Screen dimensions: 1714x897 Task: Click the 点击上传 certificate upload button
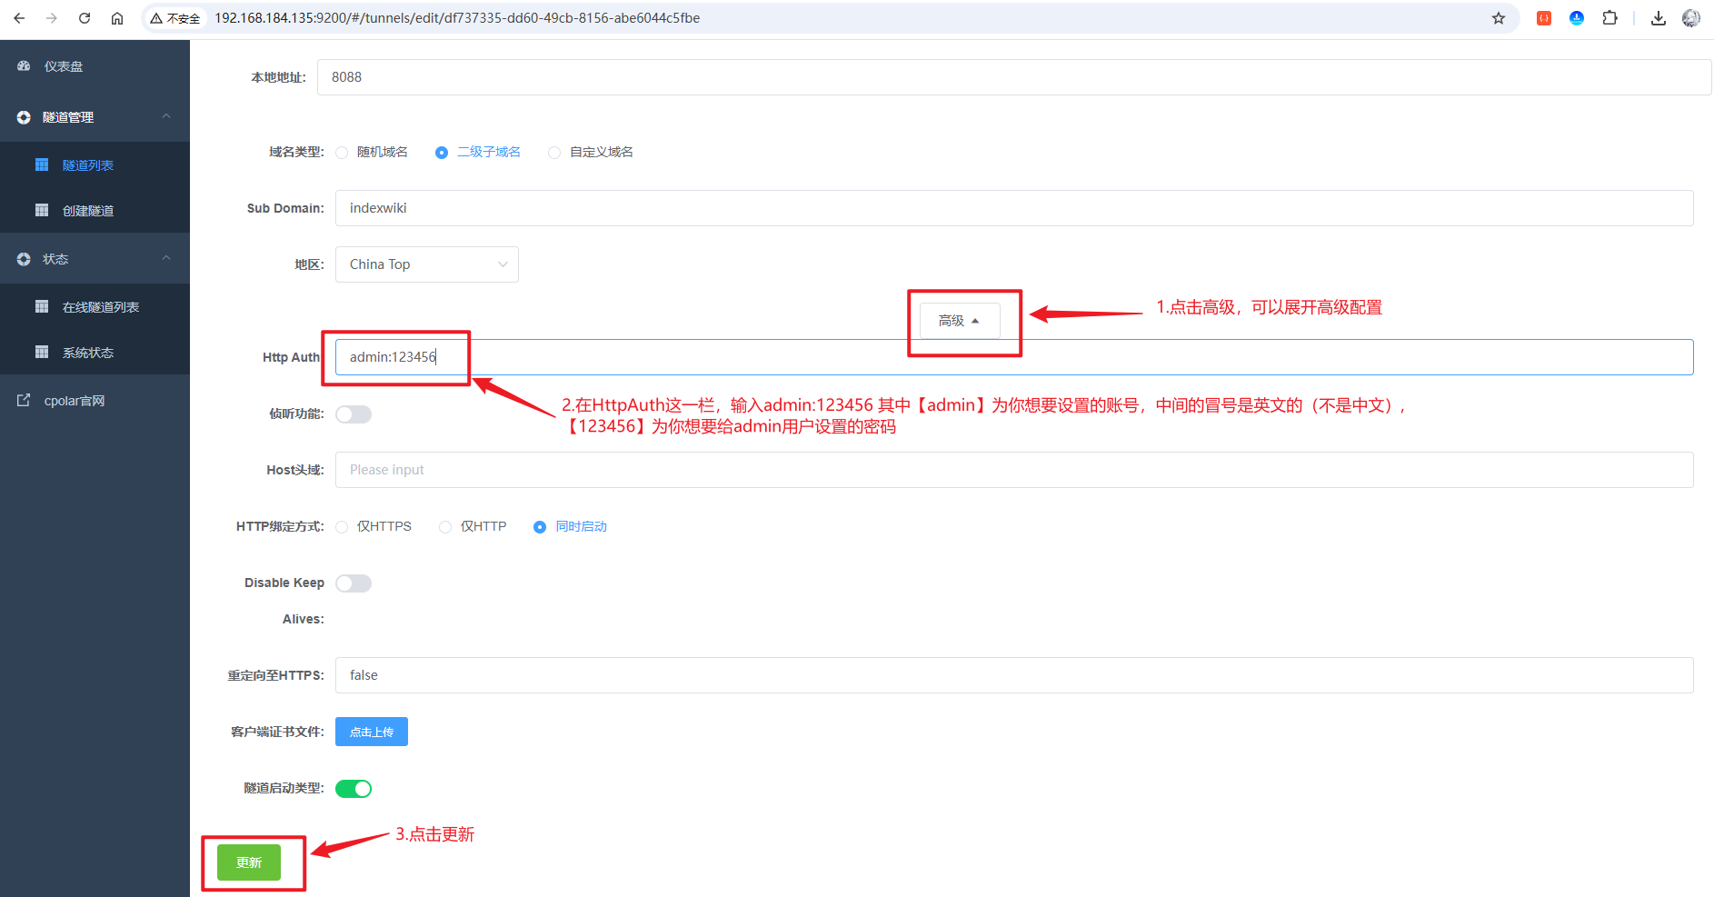pos(372,732)
